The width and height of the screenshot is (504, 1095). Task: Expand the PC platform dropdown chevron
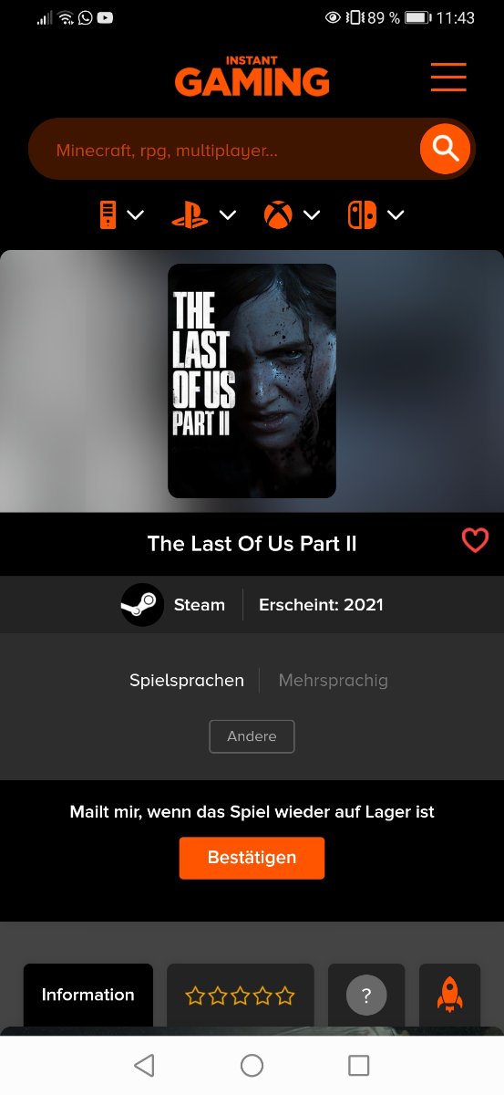point(136,215)
